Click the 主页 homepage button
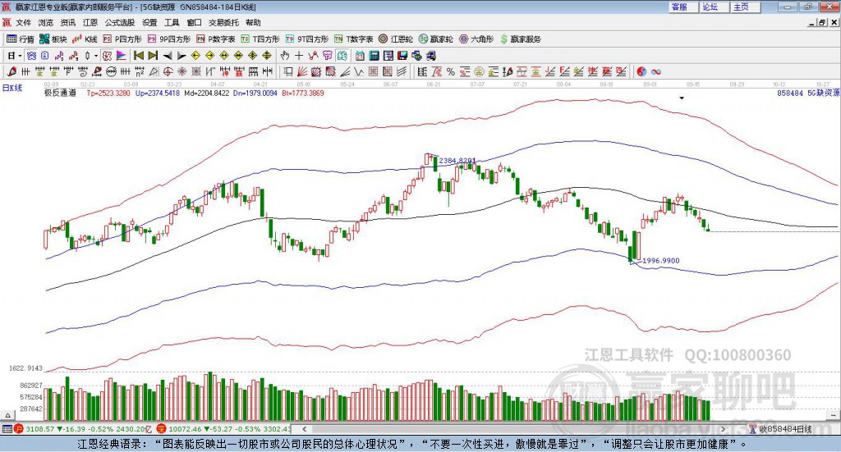 click(746, 7)
